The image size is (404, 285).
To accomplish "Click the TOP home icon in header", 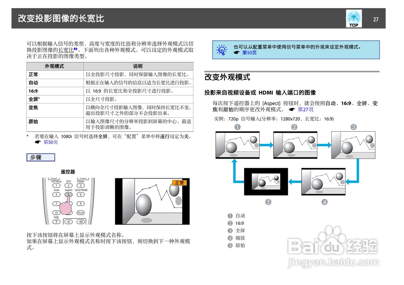I will 353,19.
